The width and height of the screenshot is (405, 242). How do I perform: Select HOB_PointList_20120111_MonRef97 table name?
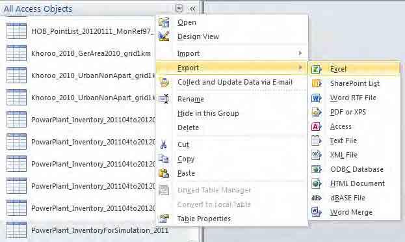tap(92, 31)
